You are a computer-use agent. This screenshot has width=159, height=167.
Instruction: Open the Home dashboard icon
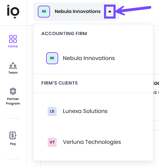[x=13, y=39]
